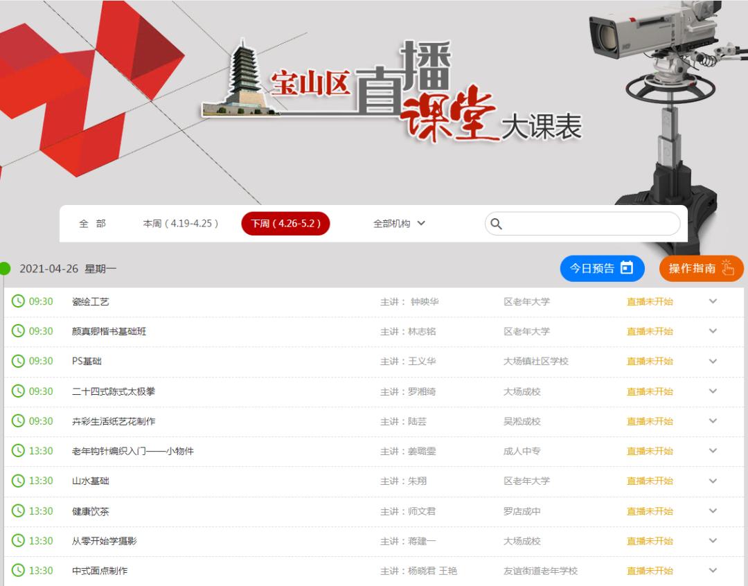Viewport: 748px width, 586px height.
Task: Click 成人中专 organization text
Action: point(522,451)
